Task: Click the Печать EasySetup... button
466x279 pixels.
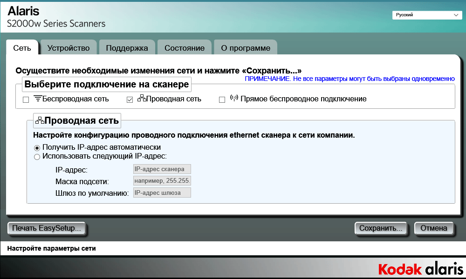Action: [x=46, y=228]
